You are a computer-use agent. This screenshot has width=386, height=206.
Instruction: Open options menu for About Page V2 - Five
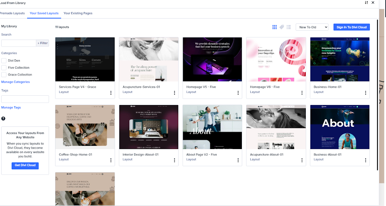[238, 160]
